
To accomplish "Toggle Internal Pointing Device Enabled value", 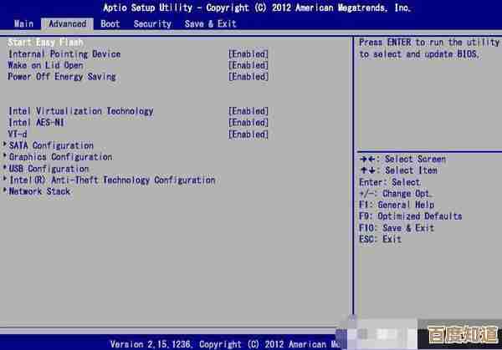I will pyautogui.click(x=248, y=54).
